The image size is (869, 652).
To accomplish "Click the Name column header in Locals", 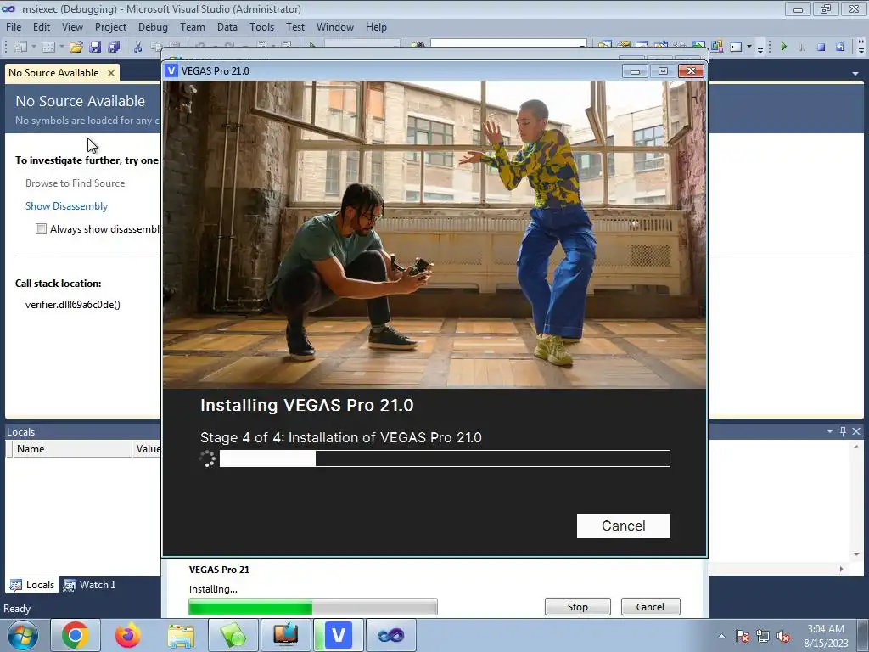I will 71,448.
